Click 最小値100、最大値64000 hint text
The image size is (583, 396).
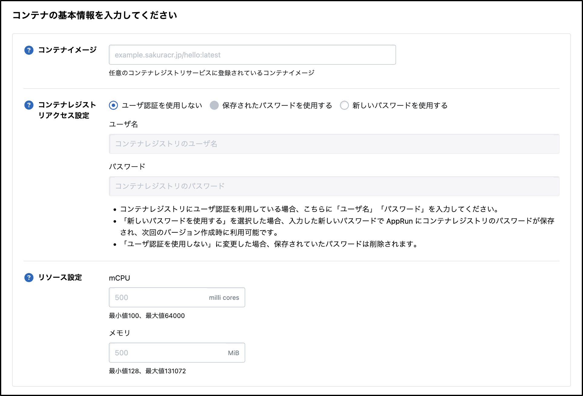pyautogui.click(x=147, y=316)
